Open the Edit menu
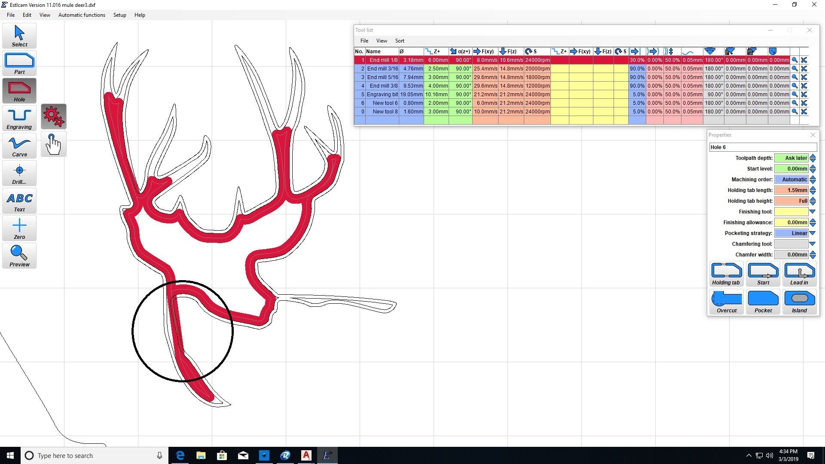This screenshot has height=464, width=825. click(27, 15)
